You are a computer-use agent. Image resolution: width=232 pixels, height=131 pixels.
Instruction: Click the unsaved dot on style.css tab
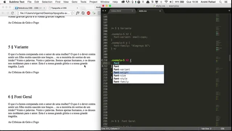tap(160, 11)
